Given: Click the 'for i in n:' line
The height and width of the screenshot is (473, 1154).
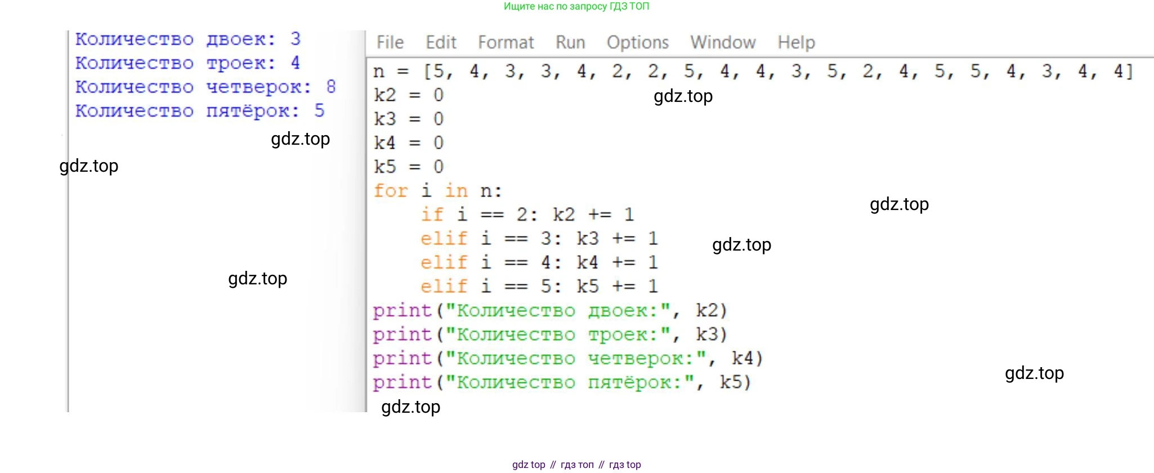Looking at the screenshot, I should point(437,191).
